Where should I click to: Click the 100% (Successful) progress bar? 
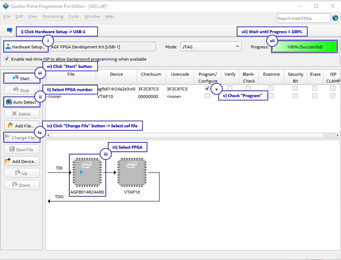(304, 47)
